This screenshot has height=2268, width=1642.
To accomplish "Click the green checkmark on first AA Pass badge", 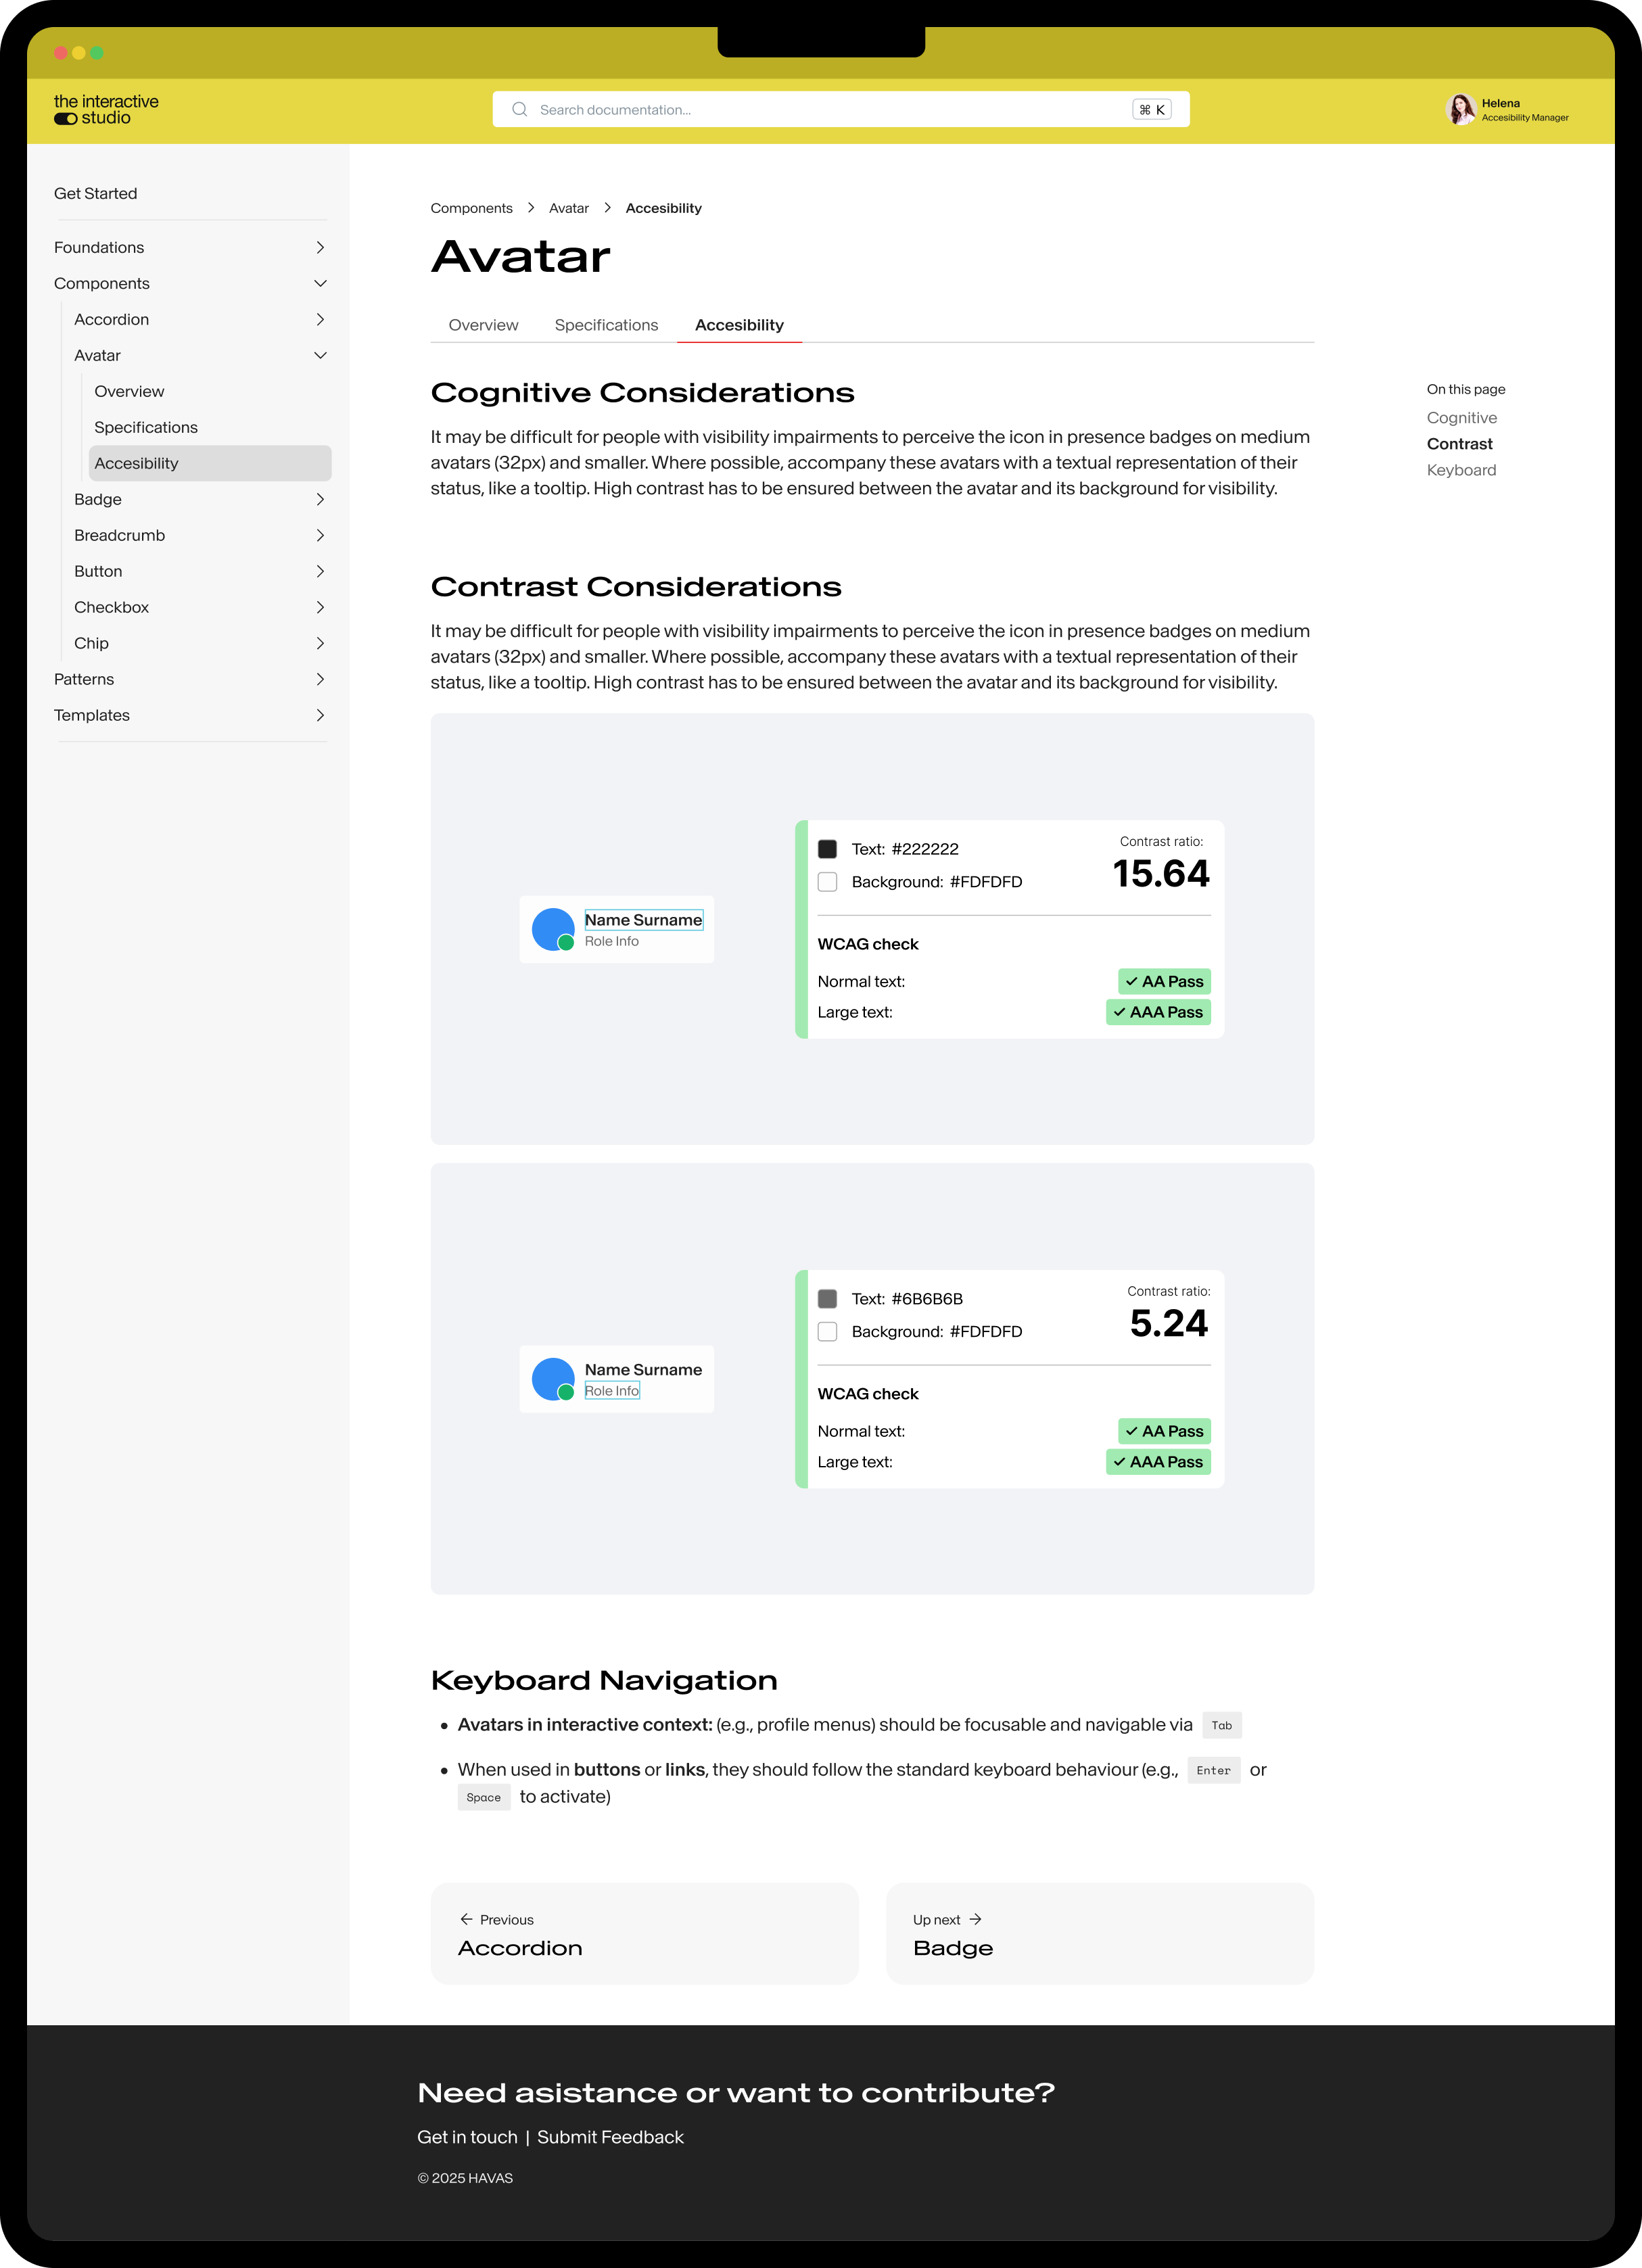I will click(1131, 981).
